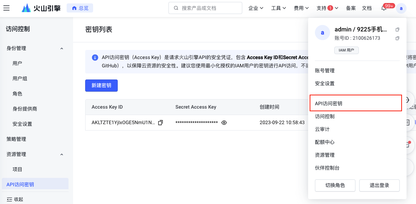Open the 费用 dropdown menu
The image size is (416, 204).
[x=301, y=8]
